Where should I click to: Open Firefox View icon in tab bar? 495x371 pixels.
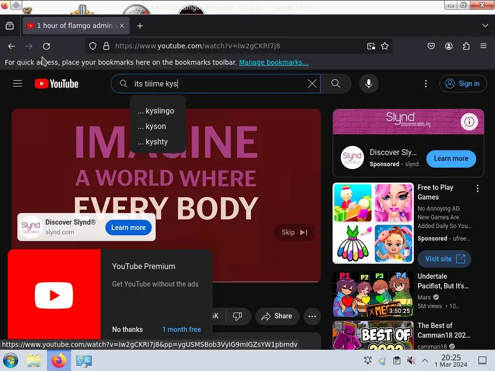click(10, 26)
